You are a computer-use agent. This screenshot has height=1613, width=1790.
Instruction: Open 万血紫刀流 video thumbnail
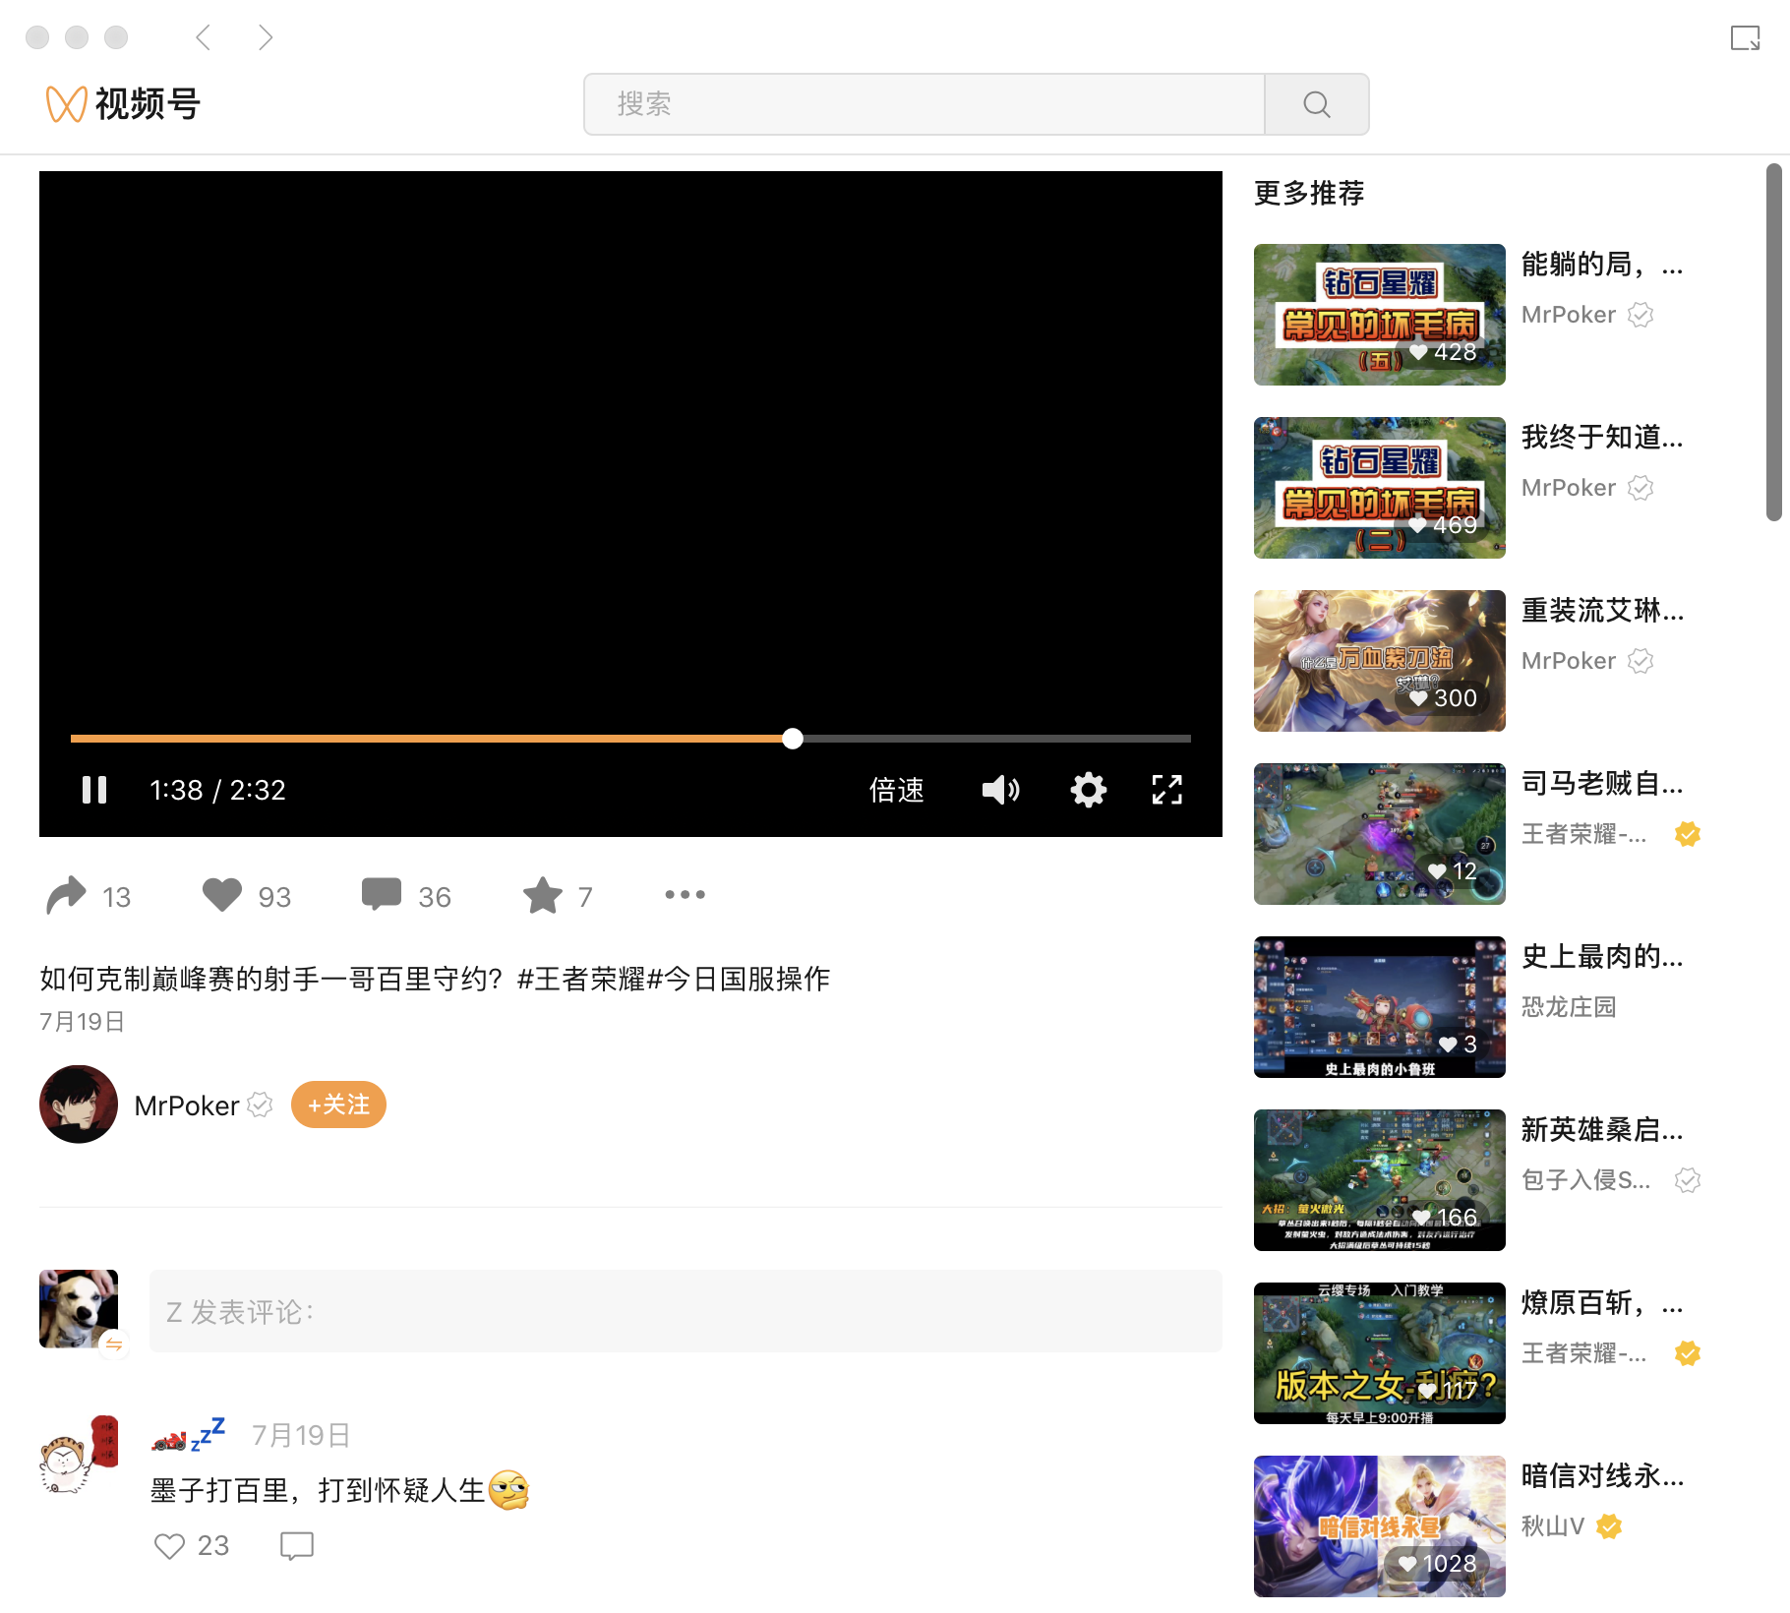tap(1380, 661)
